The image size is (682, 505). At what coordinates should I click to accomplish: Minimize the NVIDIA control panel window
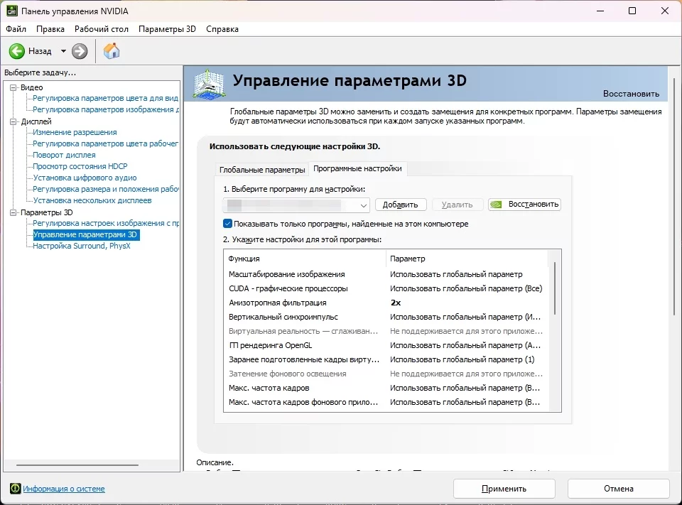[601, 11]
